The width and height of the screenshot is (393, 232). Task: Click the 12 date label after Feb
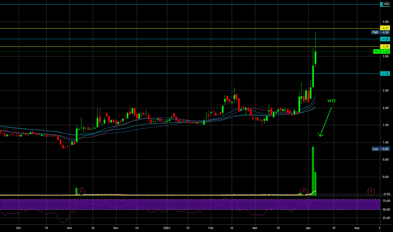[x=232, y=228]
